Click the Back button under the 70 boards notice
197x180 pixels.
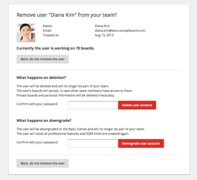pyautogui.click(x=43, y=59)
